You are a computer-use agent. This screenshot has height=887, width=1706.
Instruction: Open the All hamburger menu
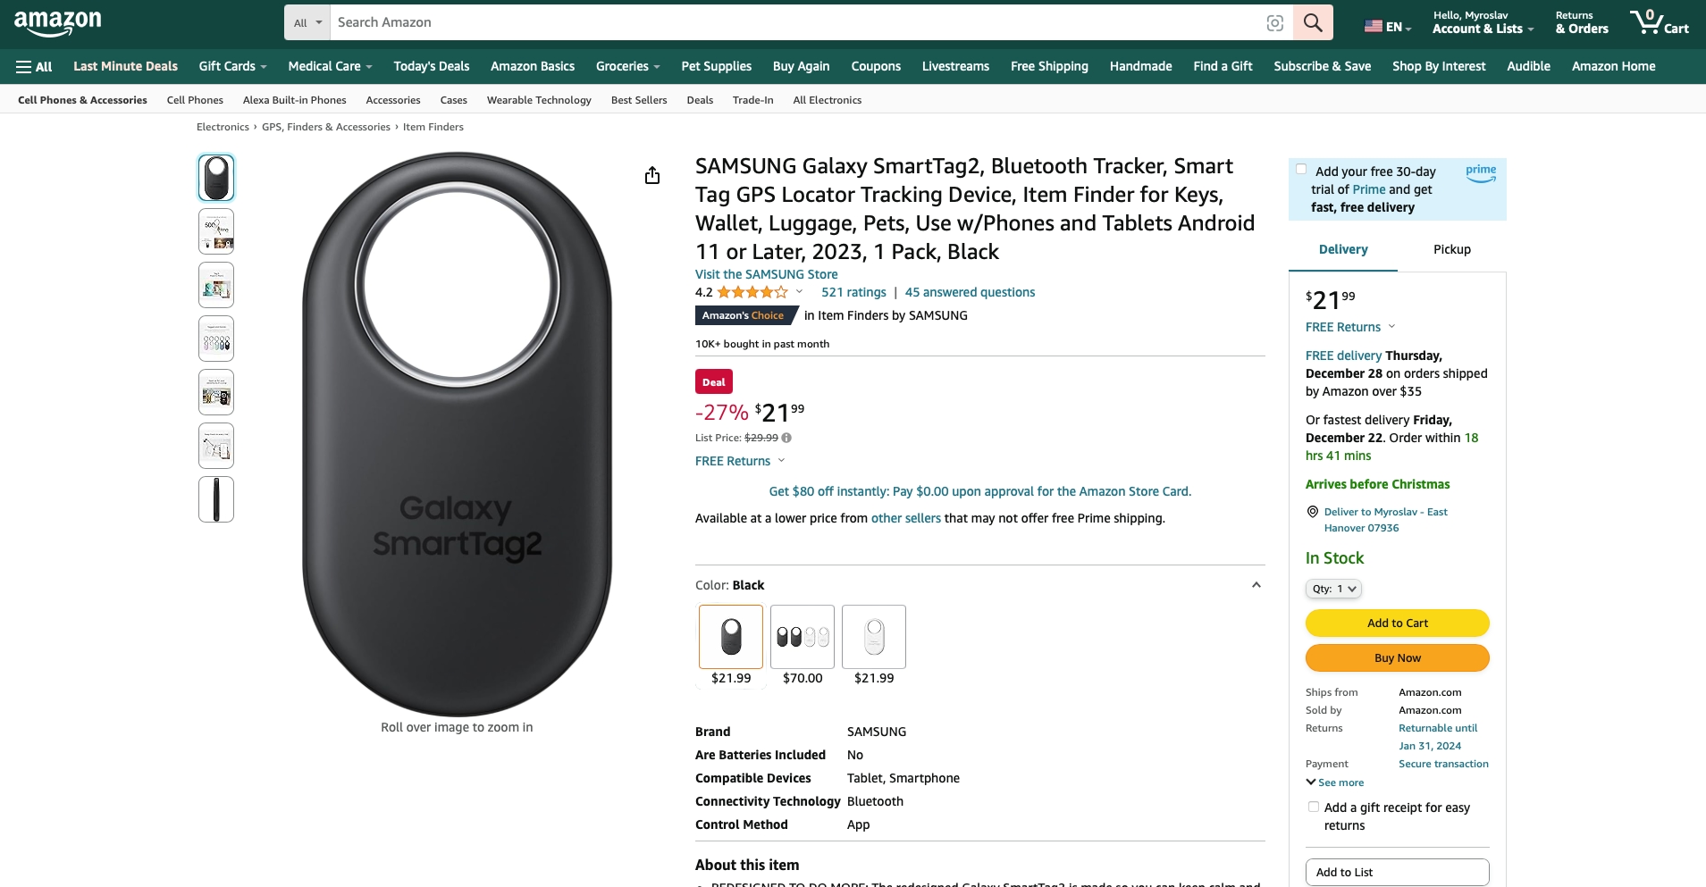coord(34,66)
